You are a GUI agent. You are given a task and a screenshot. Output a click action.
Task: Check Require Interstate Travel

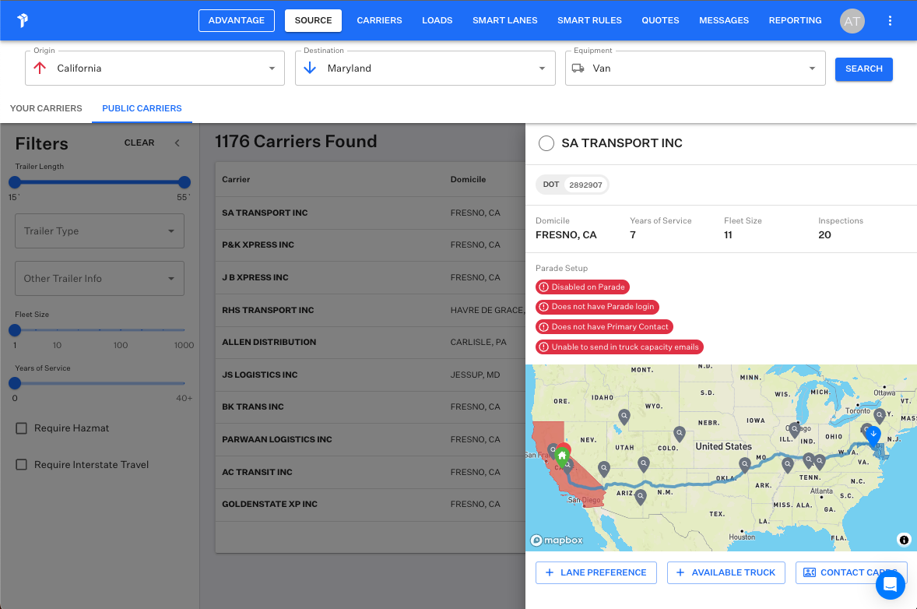[x=22, y=465]
